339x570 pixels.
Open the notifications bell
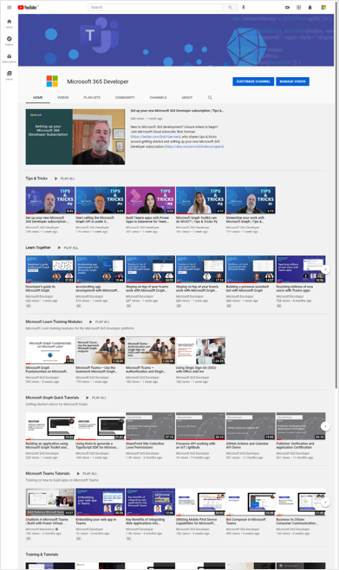pyautogui.click(x=310, y=7)
